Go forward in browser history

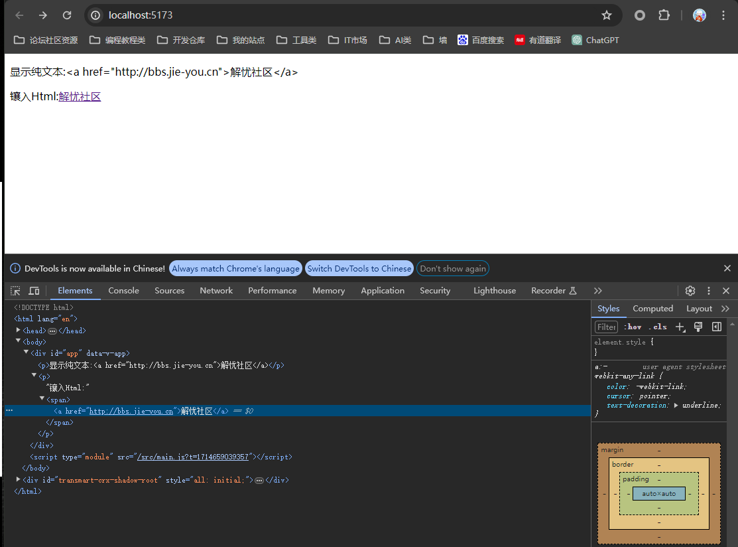(x=43, y=15)
